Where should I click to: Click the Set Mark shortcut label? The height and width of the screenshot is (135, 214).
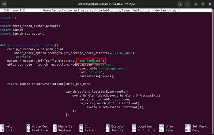point(199,126)
